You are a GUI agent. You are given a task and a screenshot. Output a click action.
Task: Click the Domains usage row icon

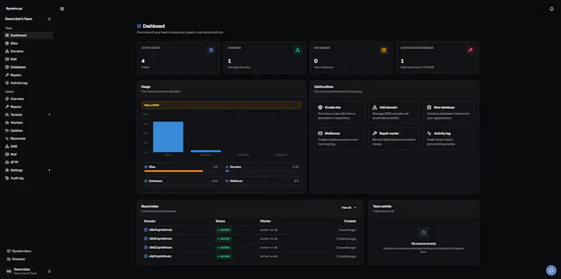click(227, 167)
